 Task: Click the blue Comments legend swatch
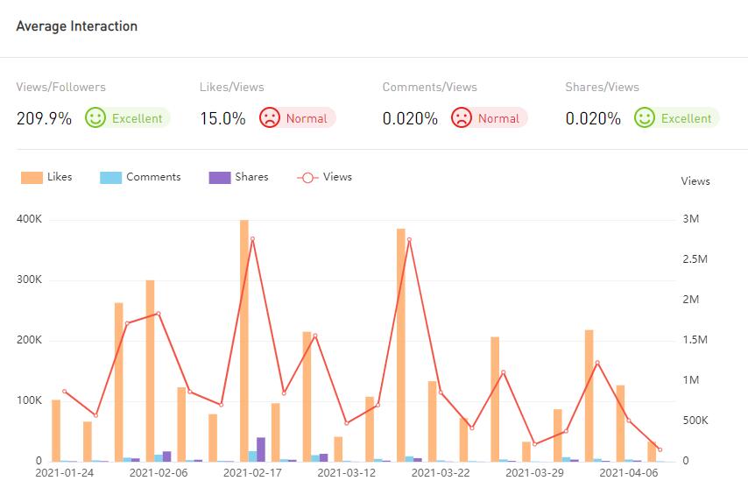click(110, 177)
